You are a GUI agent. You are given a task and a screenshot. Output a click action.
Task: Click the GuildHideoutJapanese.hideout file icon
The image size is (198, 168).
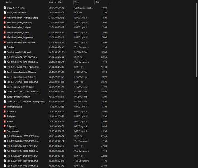tap(4, 77)
